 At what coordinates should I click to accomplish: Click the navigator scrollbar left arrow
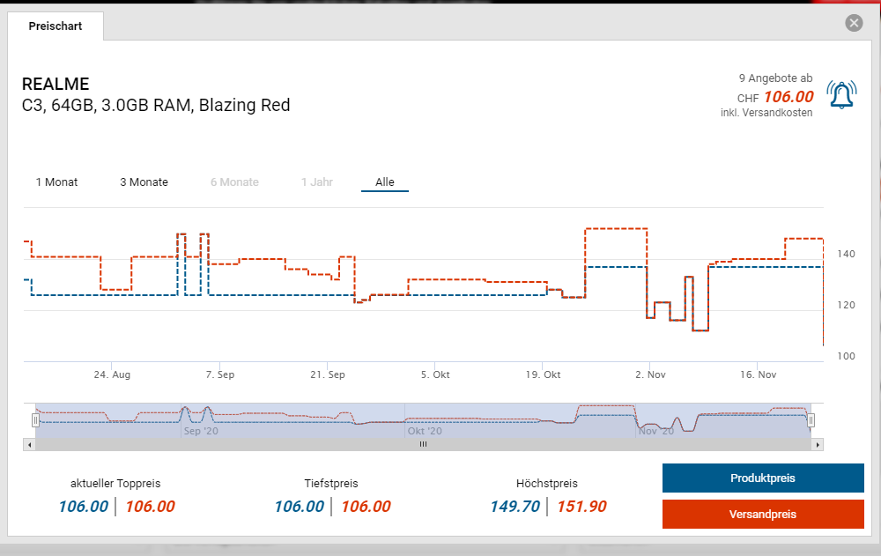click(x=31, y=444)
